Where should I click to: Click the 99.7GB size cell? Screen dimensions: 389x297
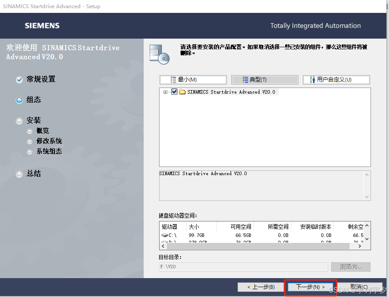tap(196, 235)
